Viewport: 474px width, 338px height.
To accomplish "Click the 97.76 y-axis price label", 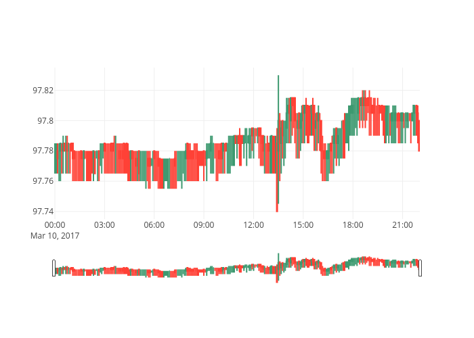I will click(x=43, y=181).
